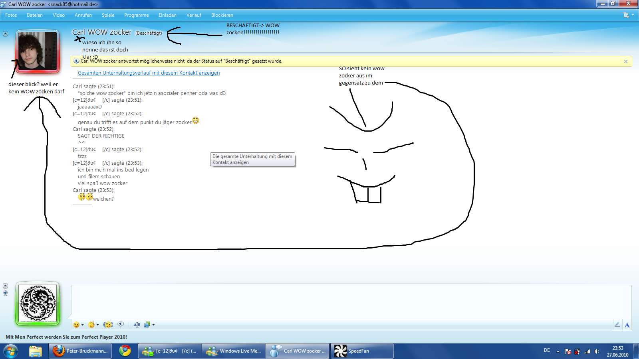
Task: Open Windows Explorer from the taskbar
Action: [36, 351]
